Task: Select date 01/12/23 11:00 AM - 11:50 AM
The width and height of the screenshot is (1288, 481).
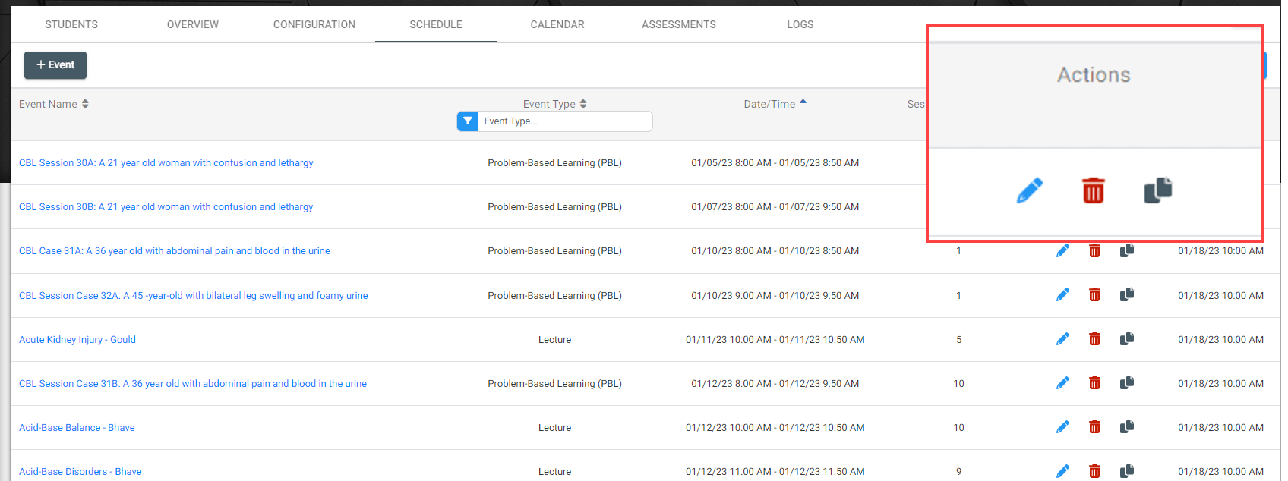Action: [x=775, y=471]
